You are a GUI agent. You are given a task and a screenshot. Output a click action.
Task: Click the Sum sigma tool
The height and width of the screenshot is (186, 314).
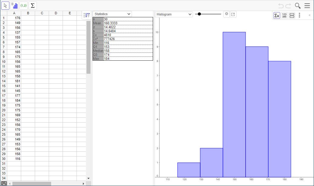pos(33,5)
